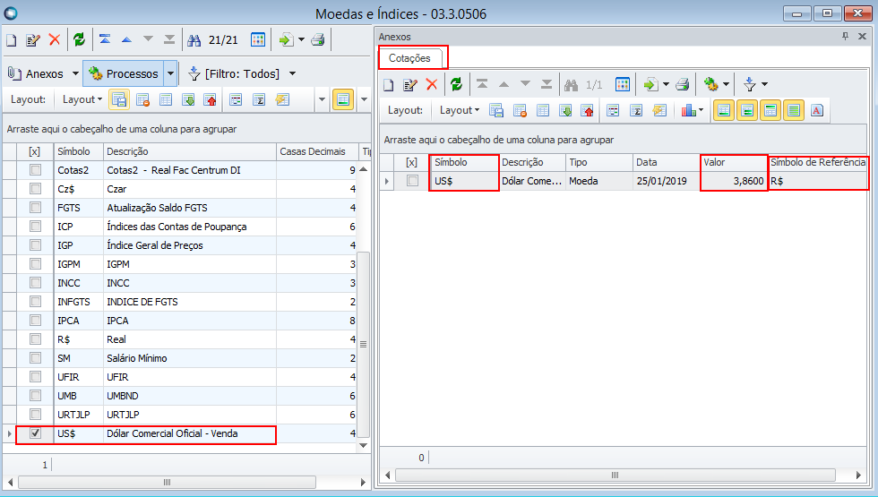Check the UFIR row checkbox
This screenshot has width=878, height=497.
pos(35,376)
